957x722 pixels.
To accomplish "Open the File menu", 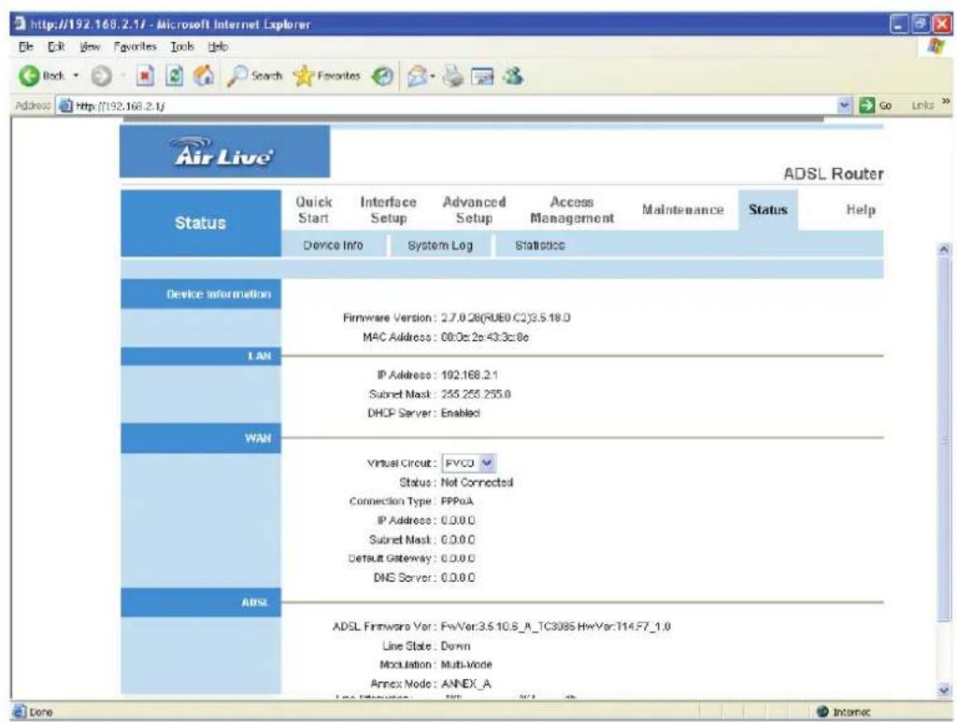I will (25, 47).
